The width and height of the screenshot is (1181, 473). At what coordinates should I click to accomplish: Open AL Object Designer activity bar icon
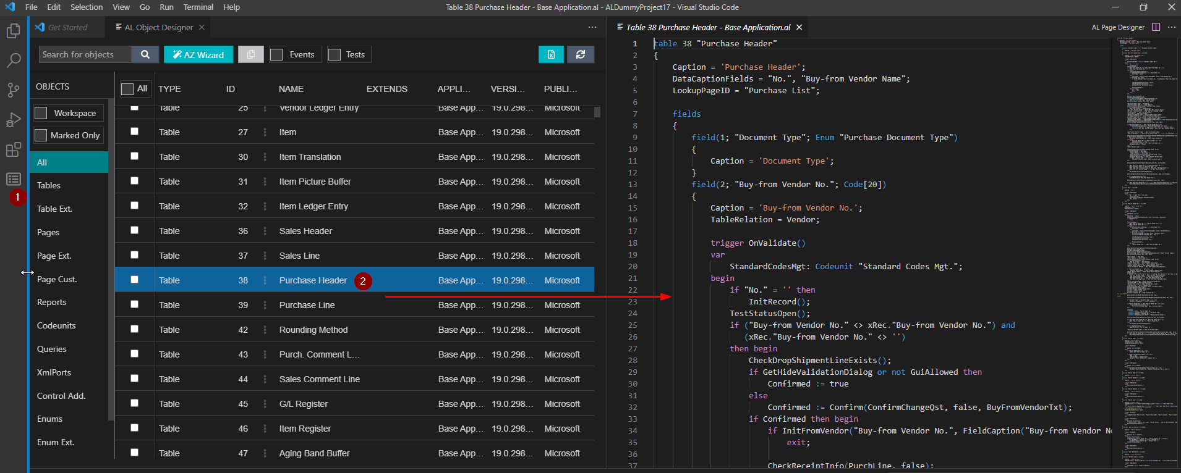tap(13, 179)
